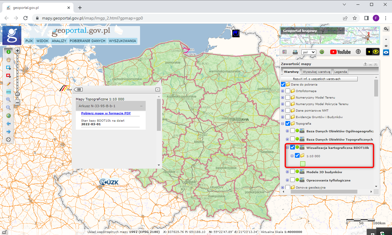392x235 pixels.
Task: Open the WMS services icon in toolbar
Action: point(295,52)
